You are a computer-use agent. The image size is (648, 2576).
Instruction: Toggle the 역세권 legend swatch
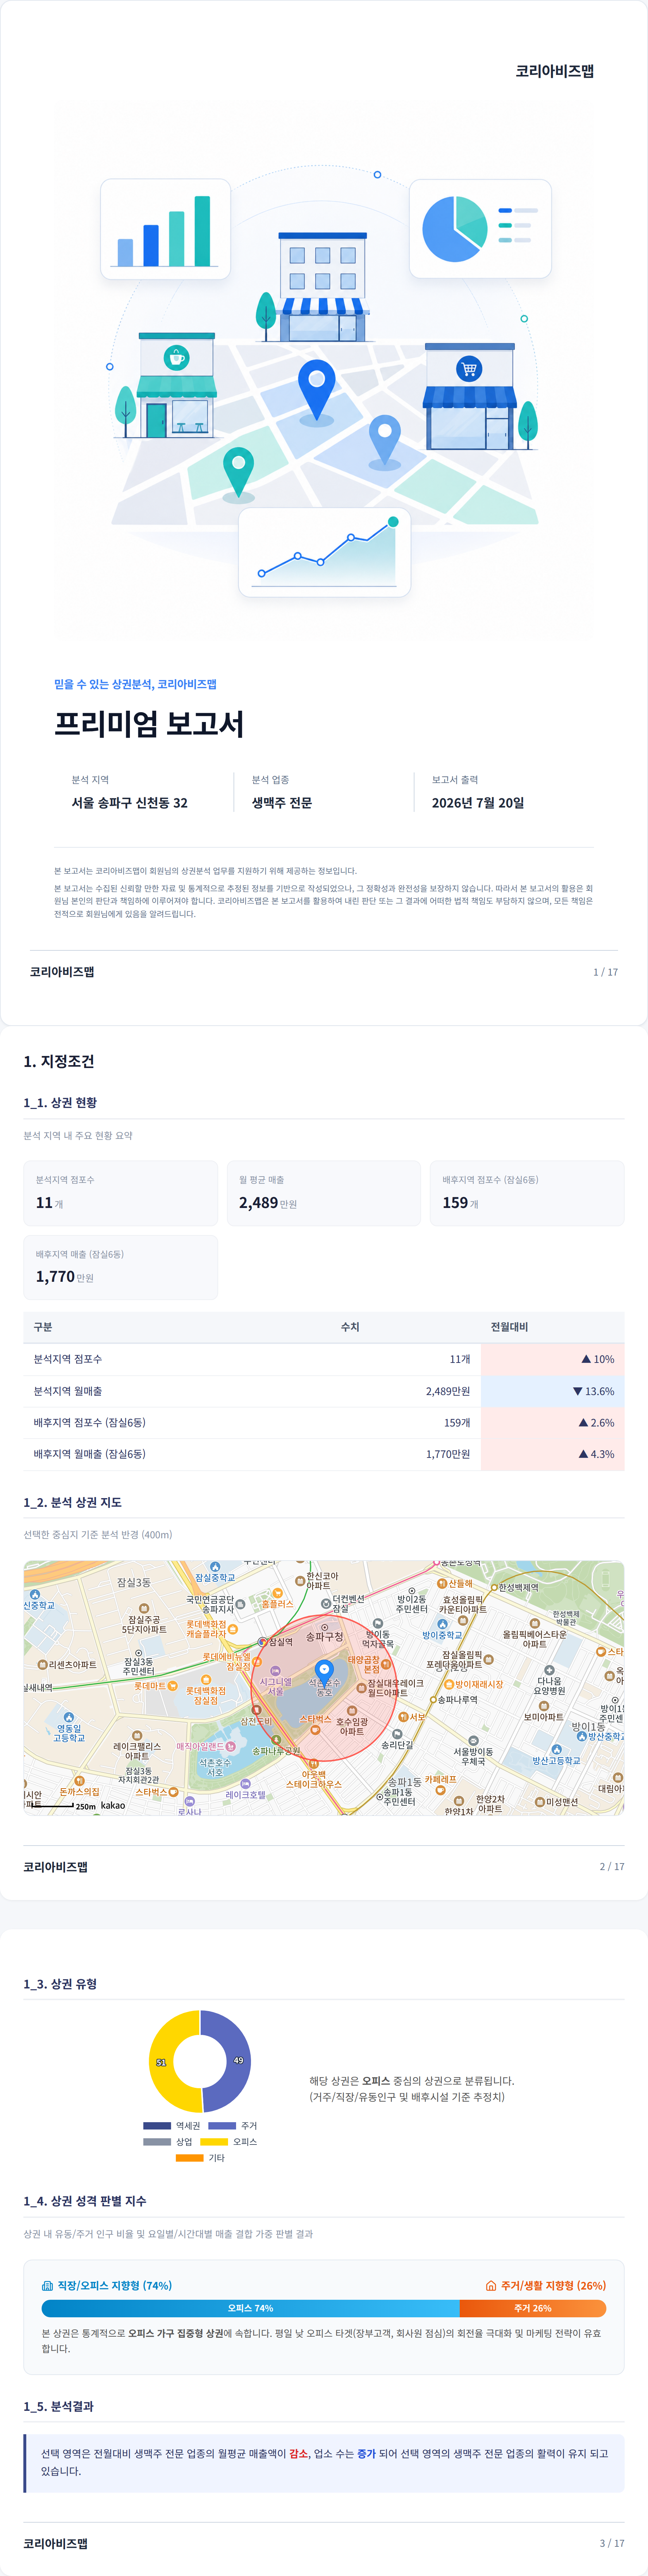pyautogui.click(x=157, y=2125)
